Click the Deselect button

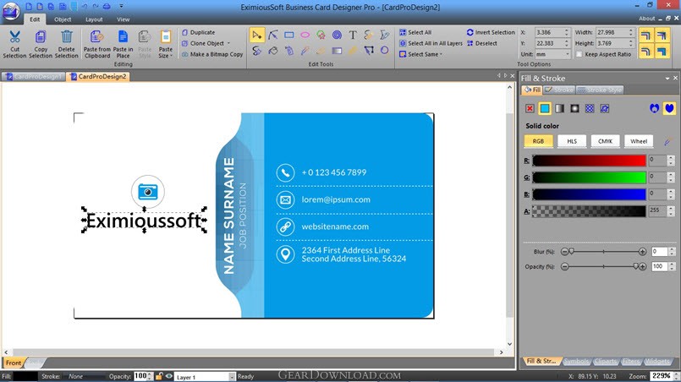482,43
